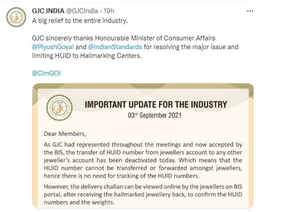The height and width of the screenshot is (212, 283).
Task: Click the GJC INDIA display name
Action: [48, 11]
